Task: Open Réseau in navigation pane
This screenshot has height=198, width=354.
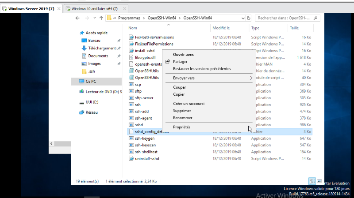Action: click(x=92, y=112)
